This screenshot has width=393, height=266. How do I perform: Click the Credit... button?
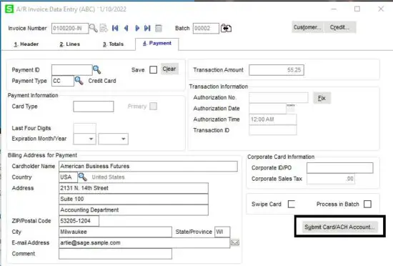339,27
